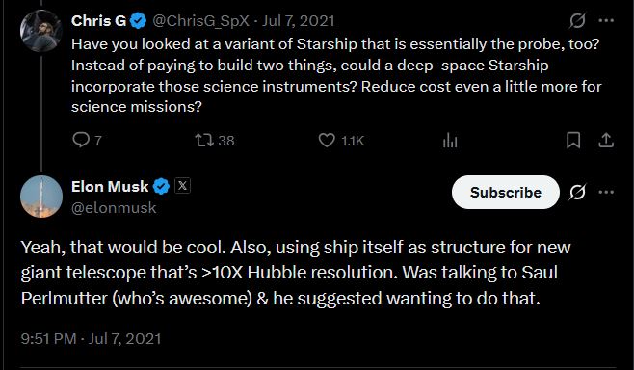This screenshot has width=634, height=370.
Task: View analytics bar chart icon on Chris G's tweet
Action: pos(450,141)
